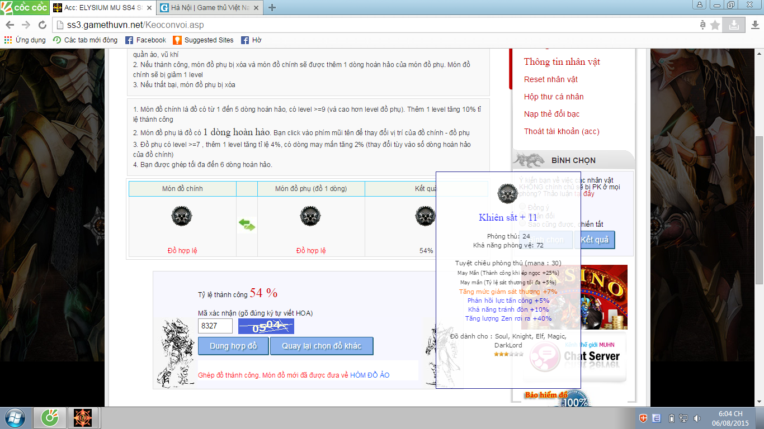This screenshot has width=764, height=429.
Task: Click the volume speaker tray icon
Action: click(697, 418)
